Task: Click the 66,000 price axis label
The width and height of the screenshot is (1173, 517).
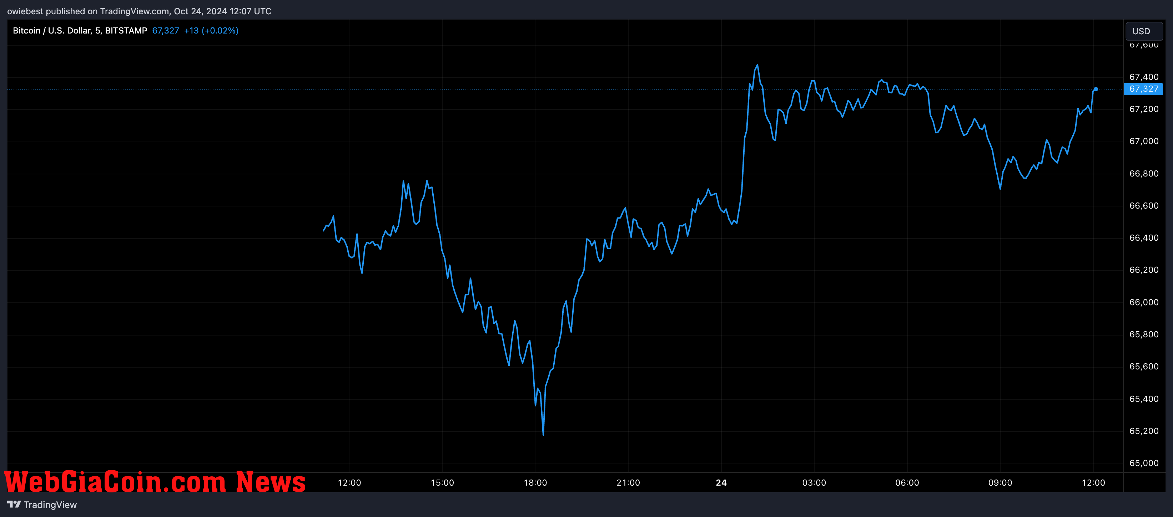Action: 1144,302
